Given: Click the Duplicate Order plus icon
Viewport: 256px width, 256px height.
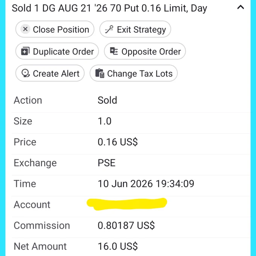Looking at the screenshot, I should pos(25,51).
